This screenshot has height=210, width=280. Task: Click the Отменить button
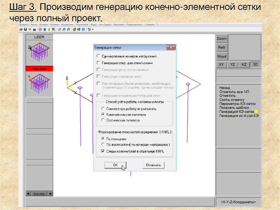[153, 165]
